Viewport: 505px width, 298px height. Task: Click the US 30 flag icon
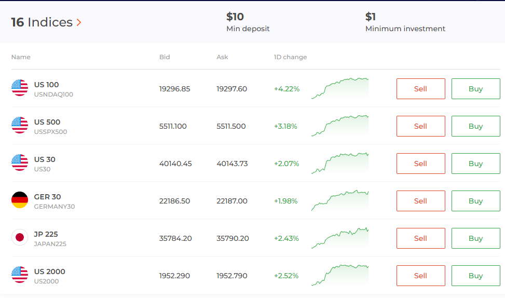[20, 163]
